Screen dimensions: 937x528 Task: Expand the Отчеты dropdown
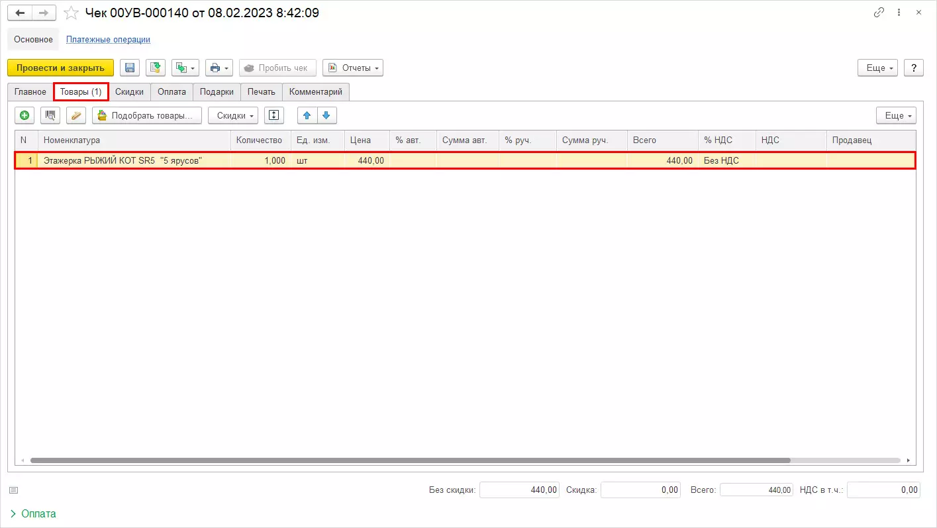(x=353, y=68)
